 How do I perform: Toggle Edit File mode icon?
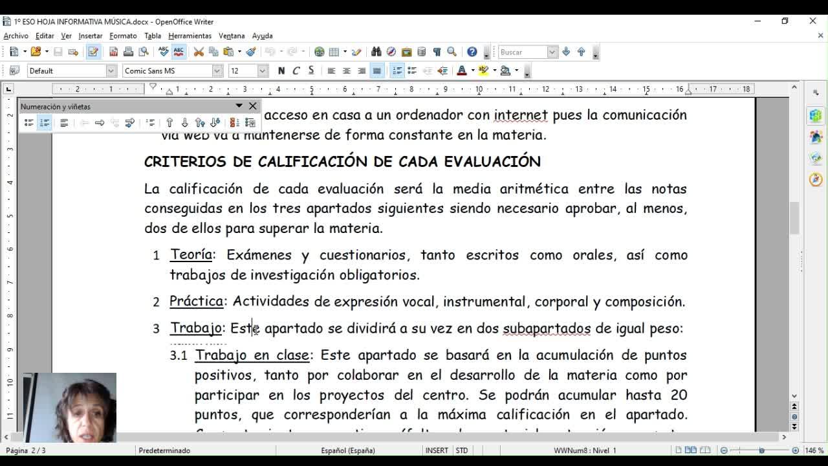[93, 52]
